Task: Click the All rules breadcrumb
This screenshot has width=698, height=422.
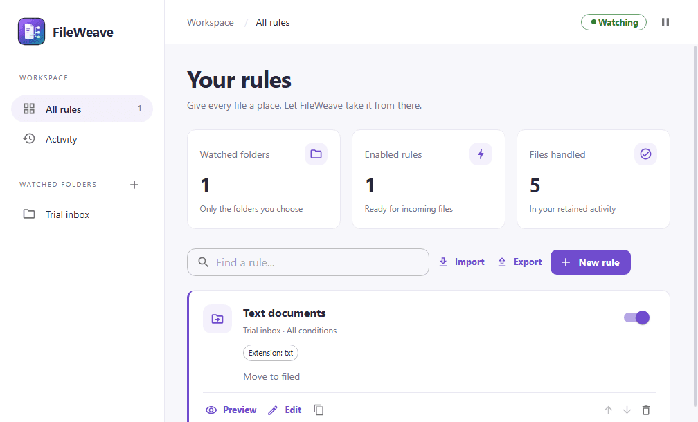Action: tap(272, 22)
